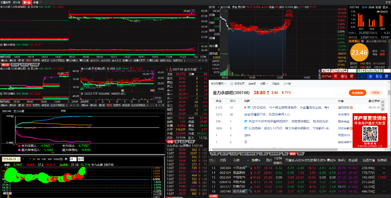Click the 开 sound button beside the 60 field
The image size is (391, 198).
(x=80, y=159)
